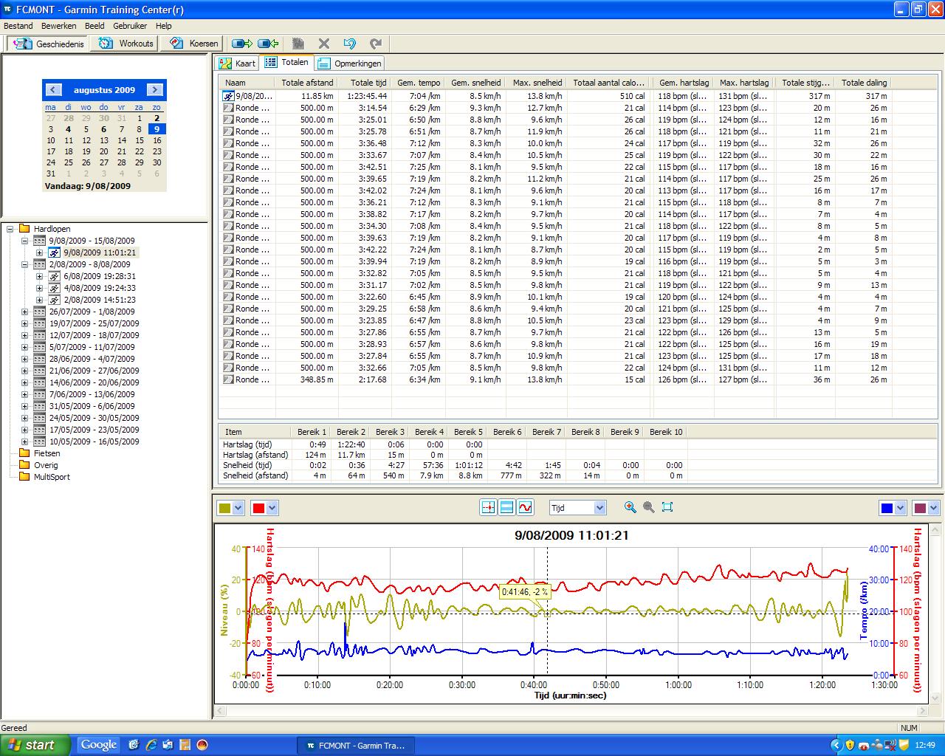Screen dimensions: 945x756
Task: Expand hidden system tray icons arrow
Action: coord(836,745)
